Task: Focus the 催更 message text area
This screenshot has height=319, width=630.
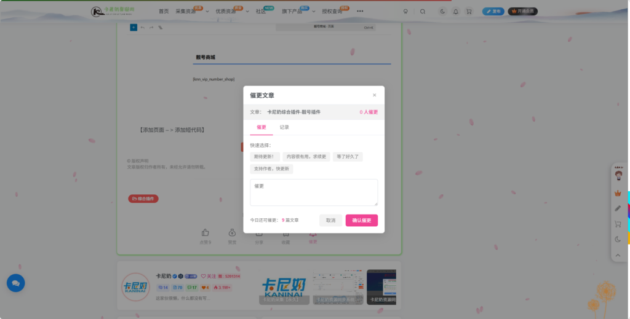Action: (314, 192)
